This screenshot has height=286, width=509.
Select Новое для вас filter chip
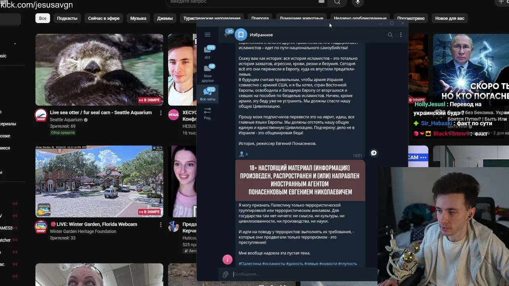(x=450, y=18)
